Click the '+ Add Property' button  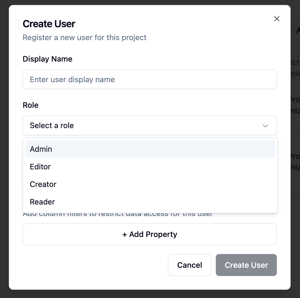pyautogui.click(x=150, y=234)
